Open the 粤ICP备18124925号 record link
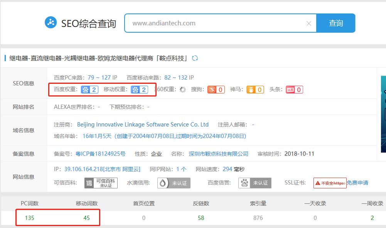 [x=100, y=154]
